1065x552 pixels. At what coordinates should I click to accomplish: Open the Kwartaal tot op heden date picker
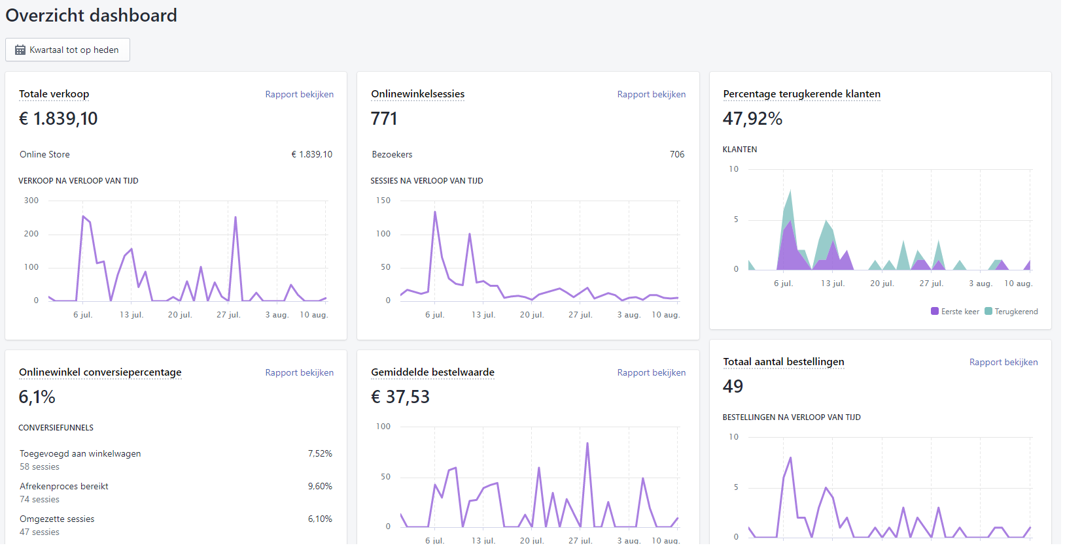coord(67,50)
